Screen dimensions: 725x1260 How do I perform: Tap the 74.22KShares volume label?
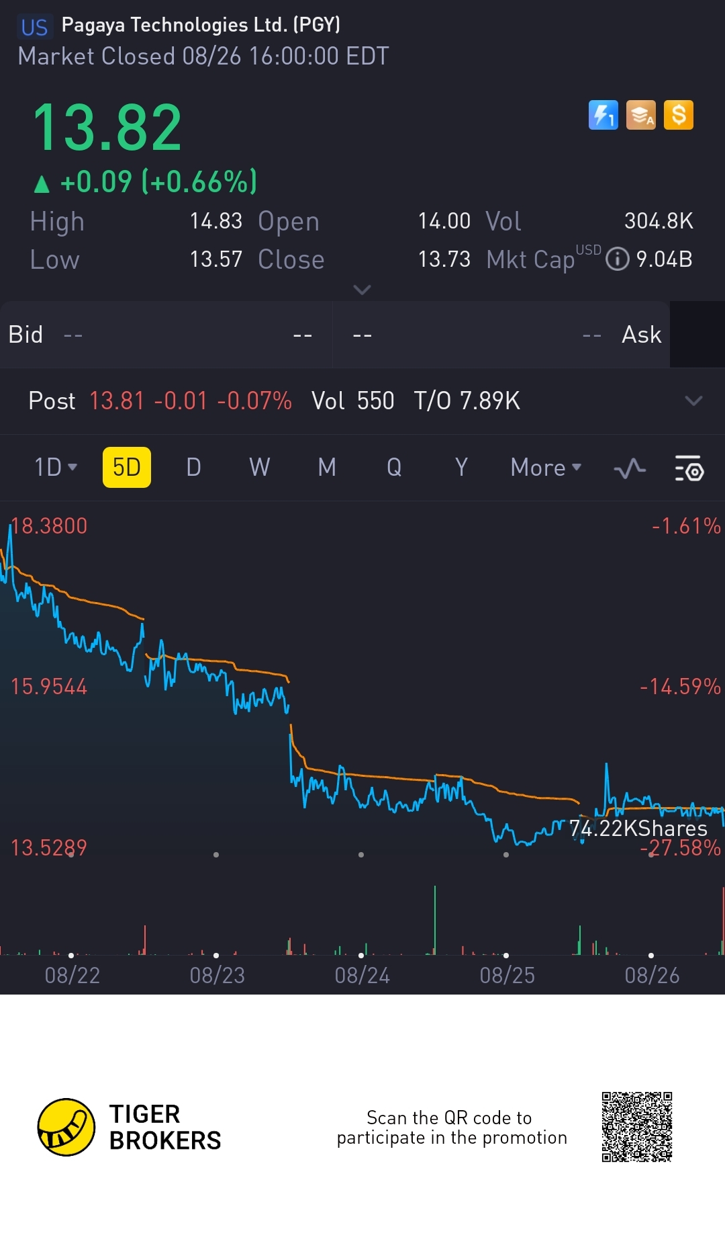[x=638, y=829]
